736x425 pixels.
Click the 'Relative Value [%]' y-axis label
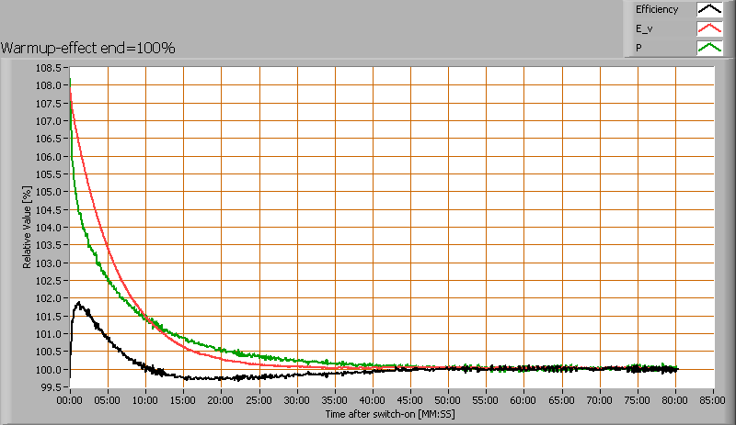pos(29,226)
